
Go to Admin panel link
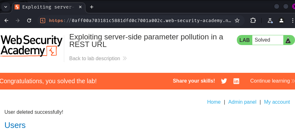tap(242, 102)
